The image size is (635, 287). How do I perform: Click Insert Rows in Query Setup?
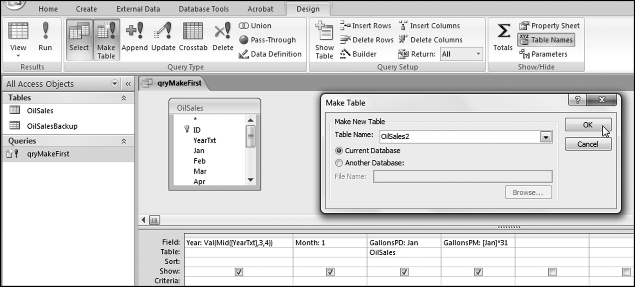coord(365,26)
